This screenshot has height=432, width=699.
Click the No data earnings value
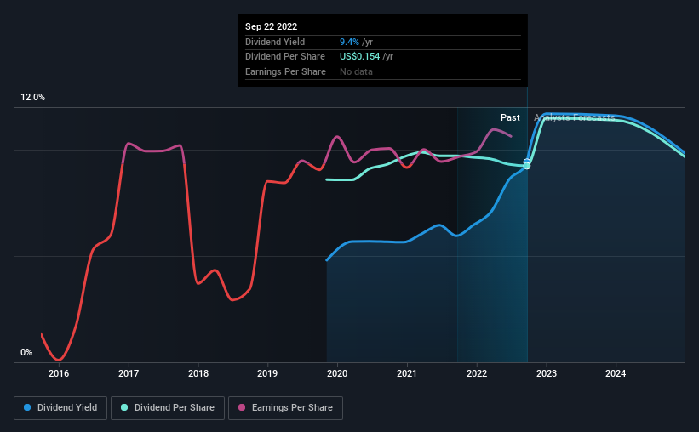(356, 71)
